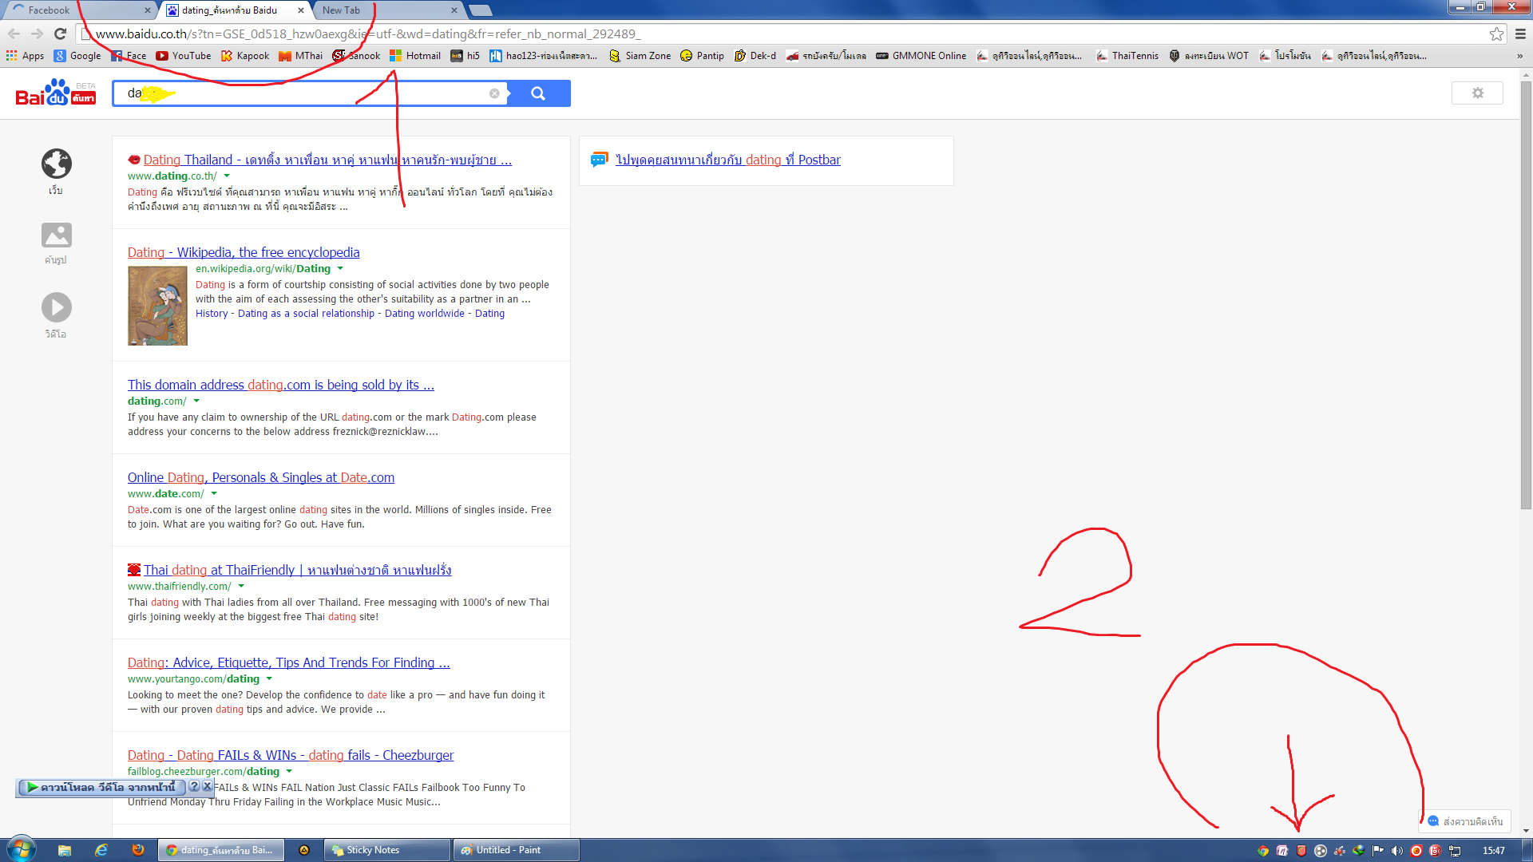
Task: Click the Wikipedia Dating thumbnail image
Action: [x=157, y=306]
